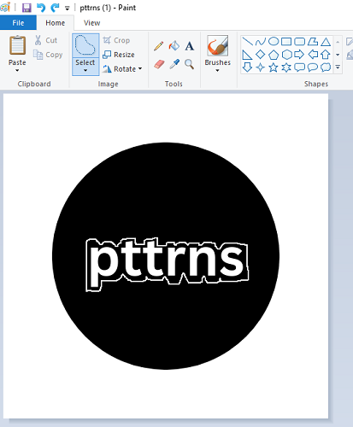Select the Left arrow shape
The image size is (353, 427).
[313, 54]
